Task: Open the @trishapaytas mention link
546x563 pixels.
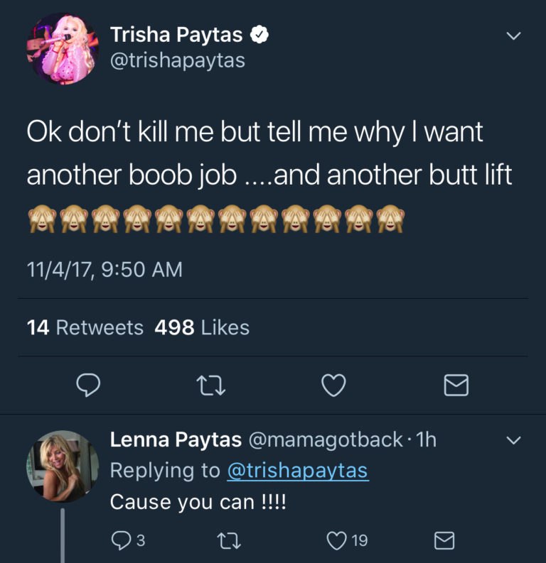Action: pyautogui.click(x=298, y=471)
